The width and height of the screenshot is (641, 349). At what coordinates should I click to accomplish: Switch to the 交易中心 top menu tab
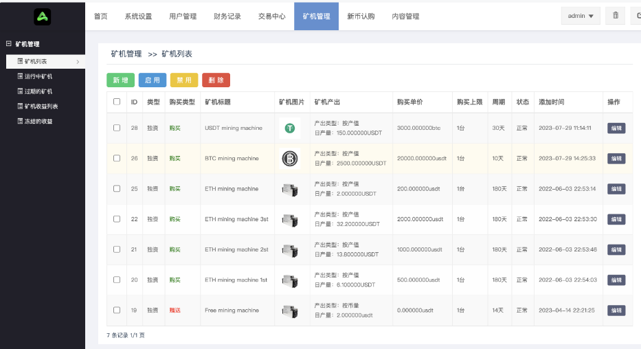271,16
